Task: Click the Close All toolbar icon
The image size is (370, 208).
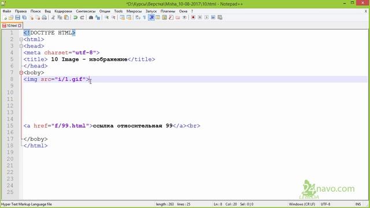Action: (x=38, y=17)
